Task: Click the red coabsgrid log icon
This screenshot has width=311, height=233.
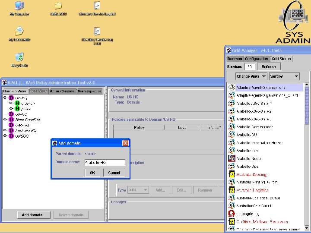Action: (232, 214)
